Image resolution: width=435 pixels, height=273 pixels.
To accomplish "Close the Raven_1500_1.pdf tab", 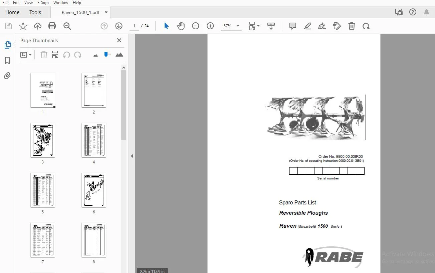I will pos(106,12).
